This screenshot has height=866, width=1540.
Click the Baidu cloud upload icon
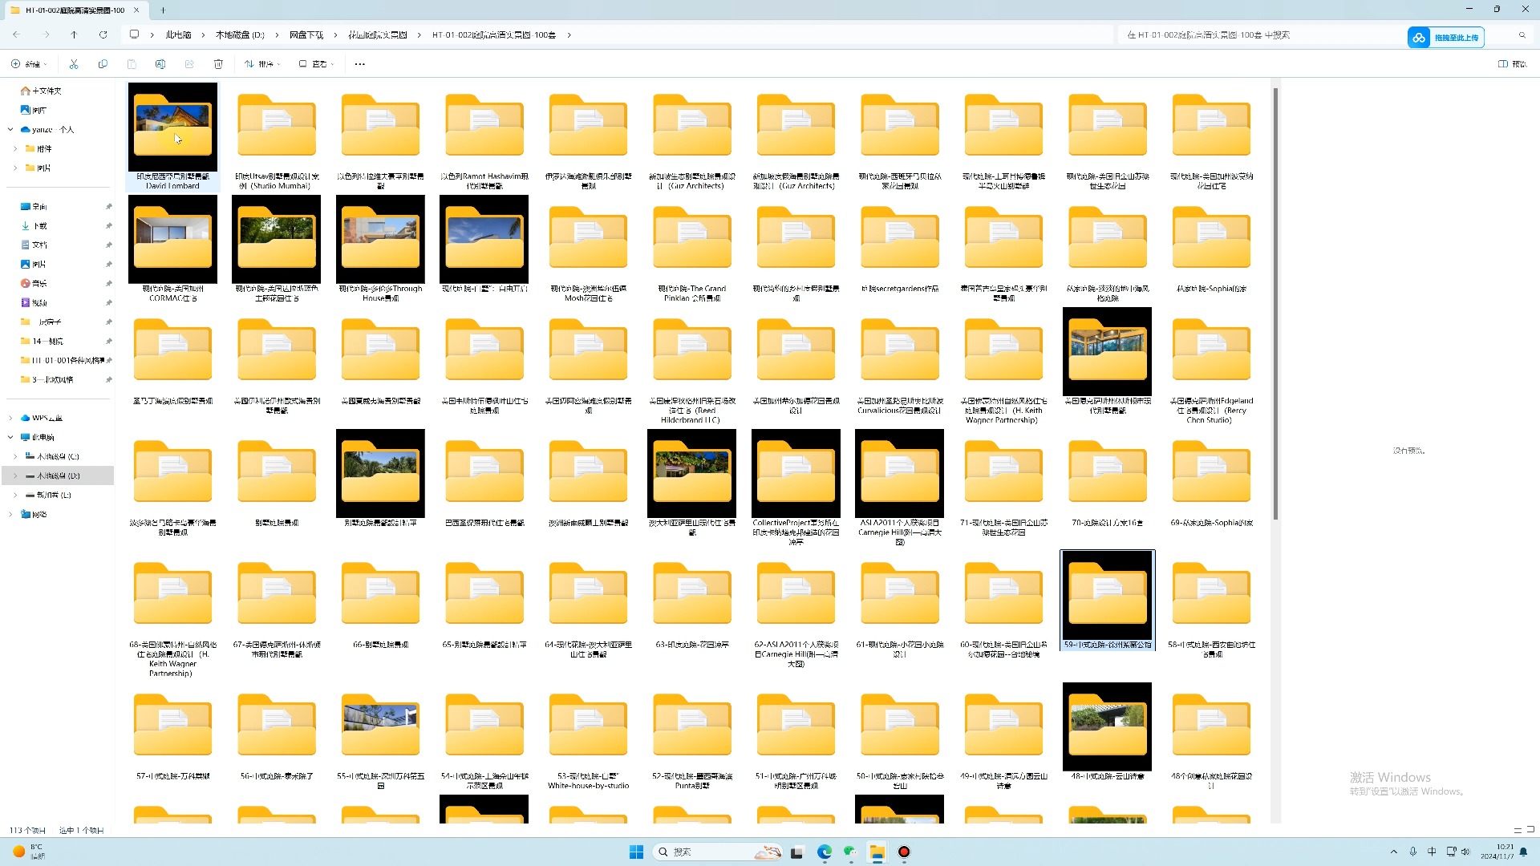[x=1419, y=38]
